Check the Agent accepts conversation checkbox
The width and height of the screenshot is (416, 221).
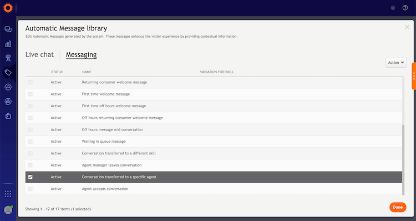(31, 189)
